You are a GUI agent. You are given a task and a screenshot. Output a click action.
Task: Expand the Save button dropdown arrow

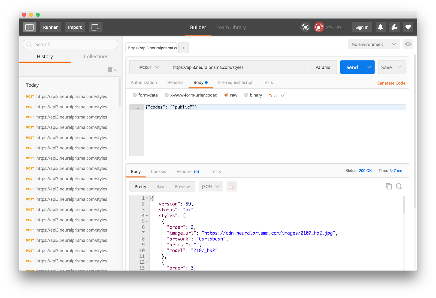[400, 67]
